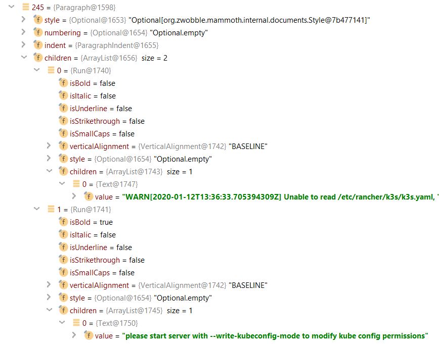
Task: Collapse the 0 = Run@1740 node
Action: coord(37,70)
